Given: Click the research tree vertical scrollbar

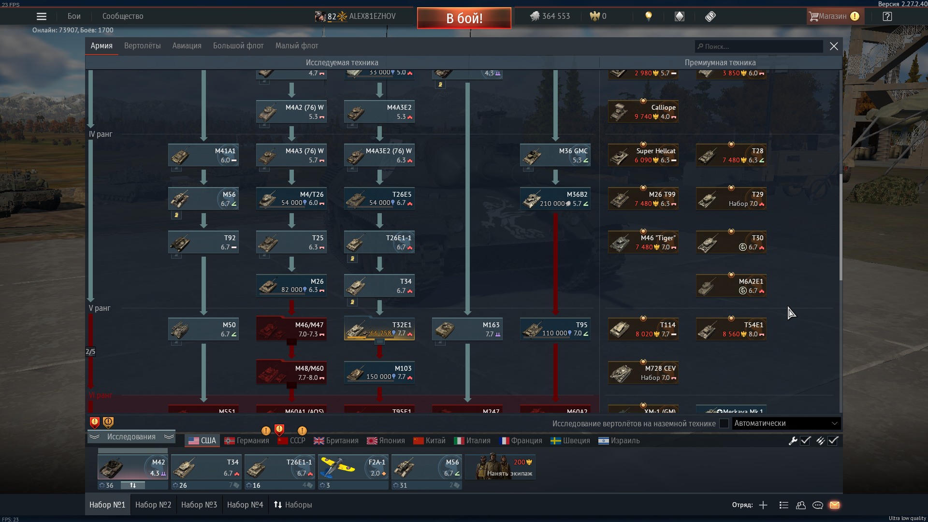Looking at the screenshot, I should (x=841, y=227).
